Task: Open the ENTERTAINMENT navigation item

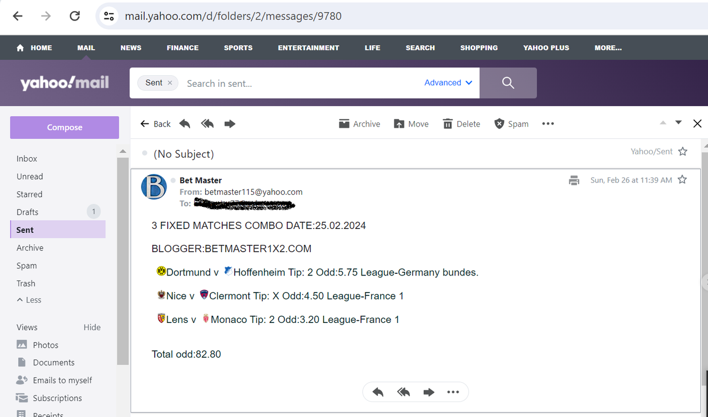Action: [309, 48]
